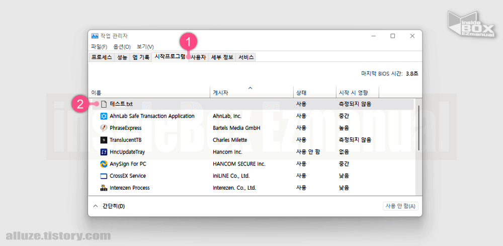Click the AnySign For PC icon
The width and height of the screenshot is (503, 246).
click(103, 164)
